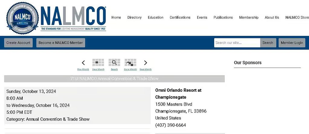The width and height of the screenshot is (309, 134).
Task: Click the 71st NALMCO Annual Convention title bar
Action: 114,78
